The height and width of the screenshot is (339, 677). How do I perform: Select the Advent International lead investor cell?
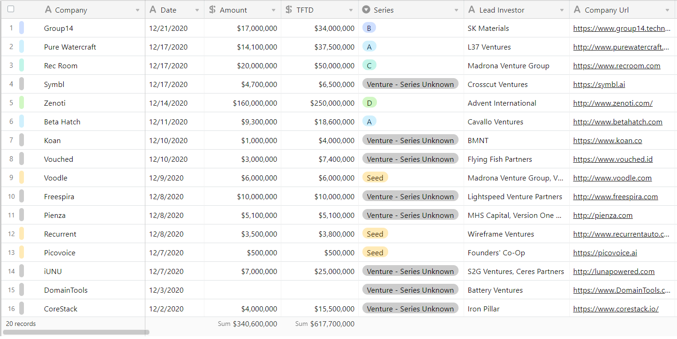click(517, 103)
